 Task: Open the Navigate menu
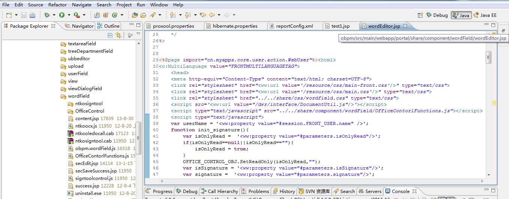pyautogui.click(x=81, y=4)
